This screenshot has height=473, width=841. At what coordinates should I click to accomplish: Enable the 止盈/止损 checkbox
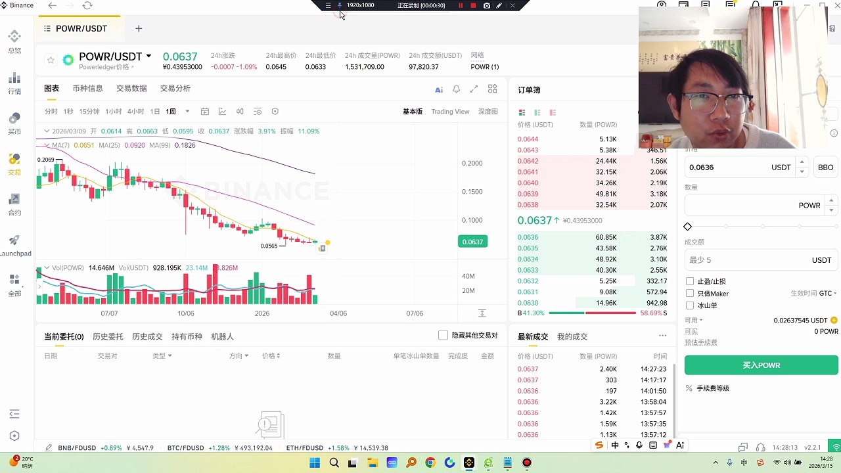click(690, 281)
